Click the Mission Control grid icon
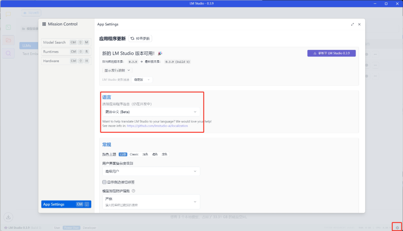 pos(44,24)
